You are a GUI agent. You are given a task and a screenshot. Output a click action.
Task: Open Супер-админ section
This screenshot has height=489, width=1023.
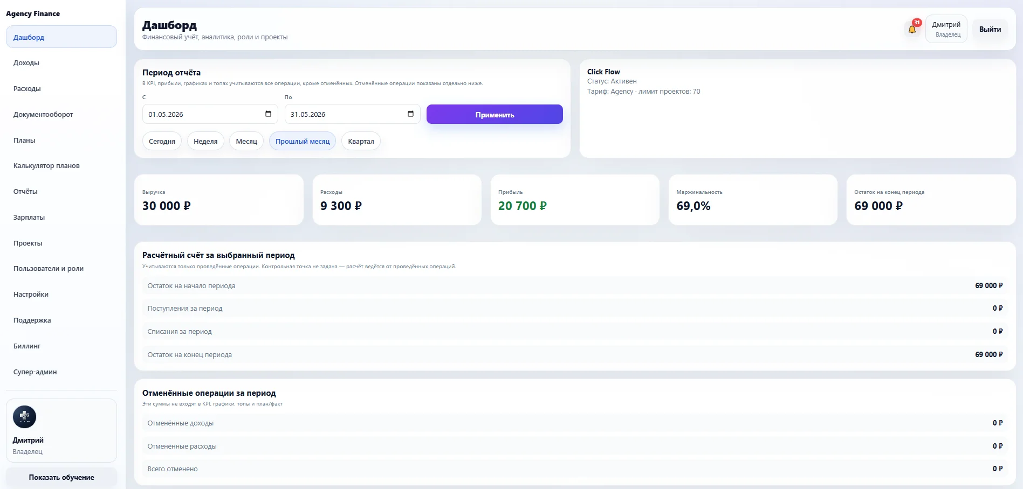point(61,372)
